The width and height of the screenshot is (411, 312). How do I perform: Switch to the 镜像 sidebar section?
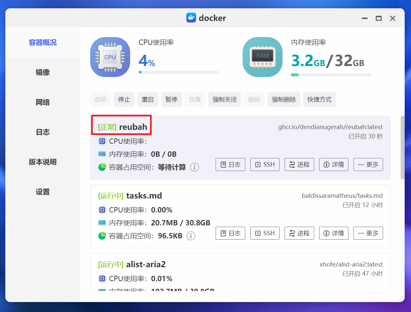point(42,72)
